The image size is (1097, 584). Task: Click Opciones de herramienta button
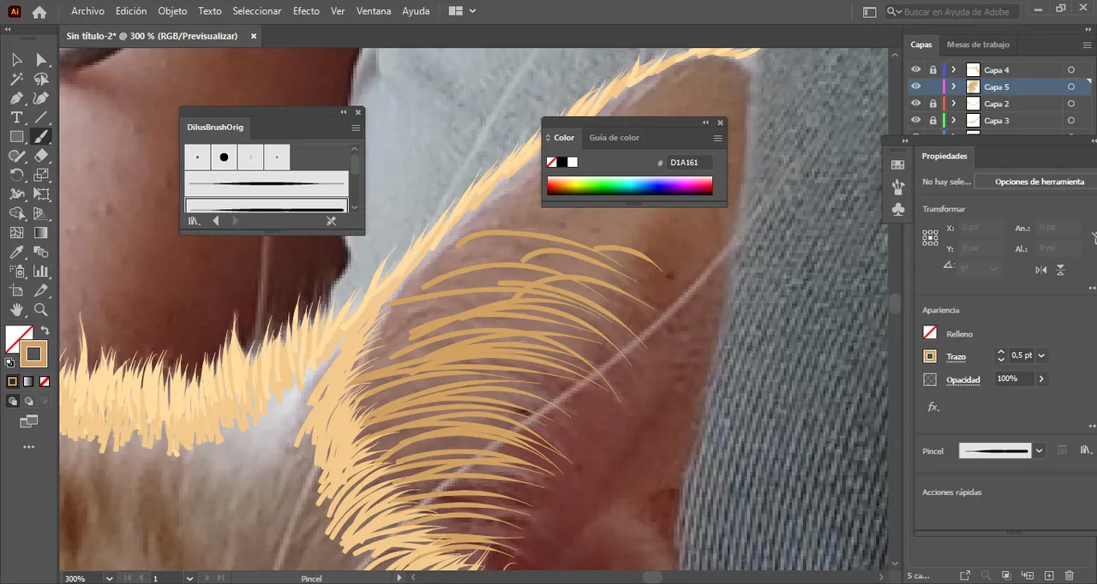click(1040, 182)
